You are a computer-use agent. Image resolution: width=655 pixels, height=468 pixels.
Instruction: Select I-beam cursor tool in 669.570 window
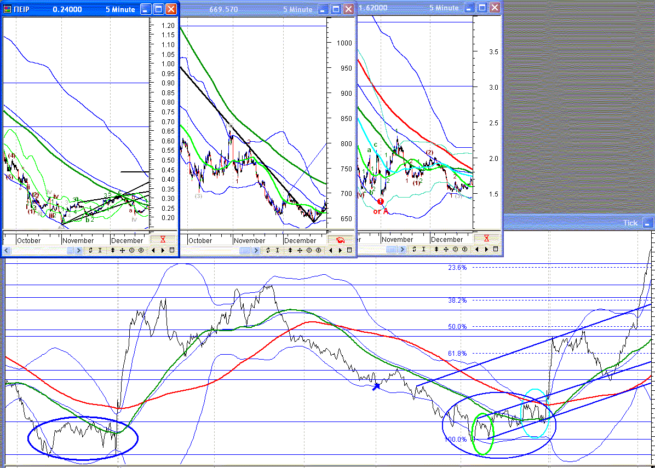[x=277, y=251]
